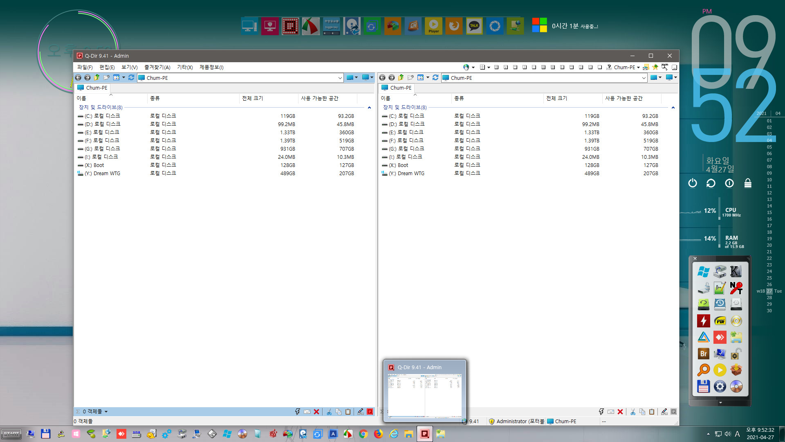The width and height of the screenshot is (785, 442).
Task: Click the volume icon in the system tray
Action: pos(728,434)
